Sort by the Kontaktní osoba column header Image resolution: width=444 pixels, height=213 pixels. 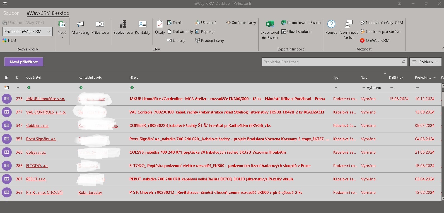pyautogui.click(x=91, y=78)
